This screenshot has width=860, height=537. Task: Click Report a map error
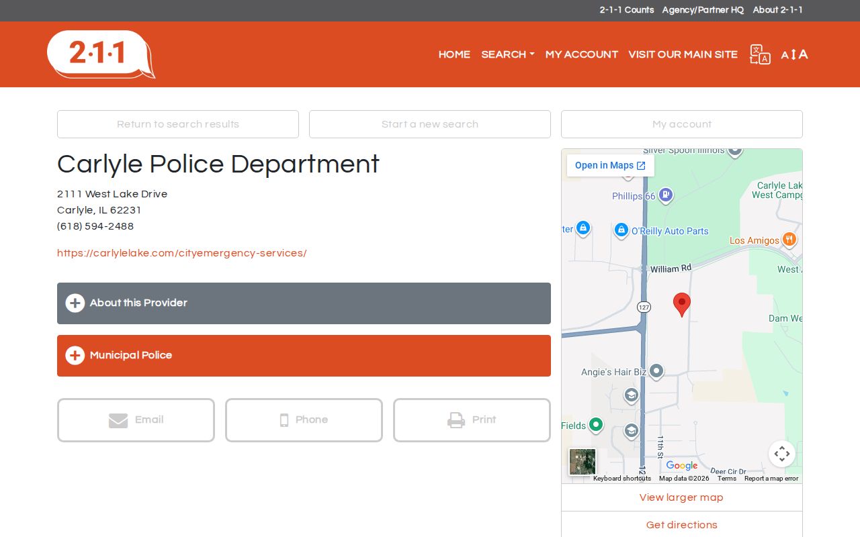coord(771,479)
